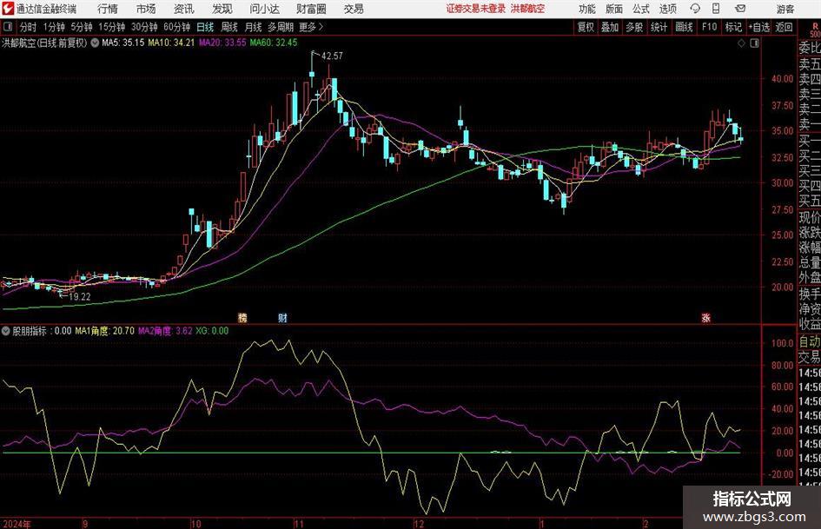The height and width of the screenshot is (529, 821).
Task: Click the 画线 drawing tools button
Action: coord(684,27)
